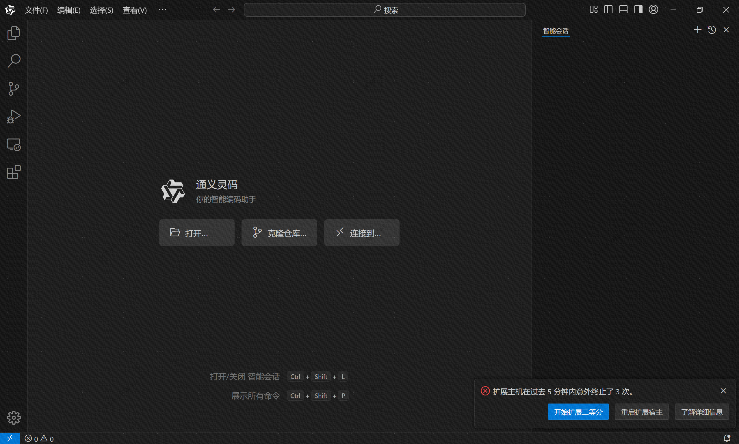Toggle the bottom panel visibility
The image size is (739, 444).
(623, 10)
